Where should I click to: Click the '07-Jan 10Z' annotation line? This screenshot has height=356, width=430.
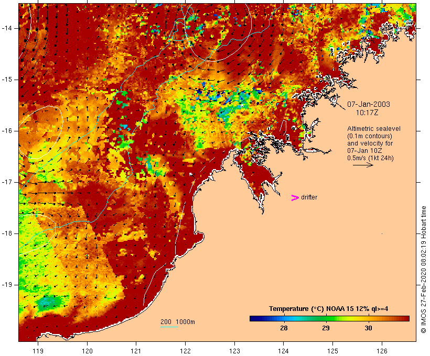pos(364,151)
